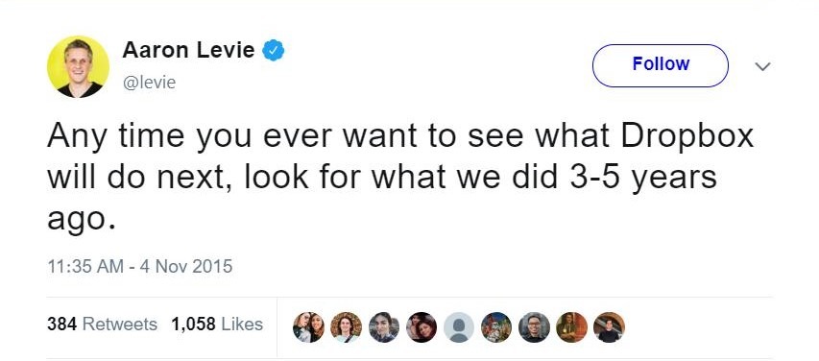Click the blue verified badge
This screenshot has width=819, height=361.
pyautogui.click(x=274, y=51)
